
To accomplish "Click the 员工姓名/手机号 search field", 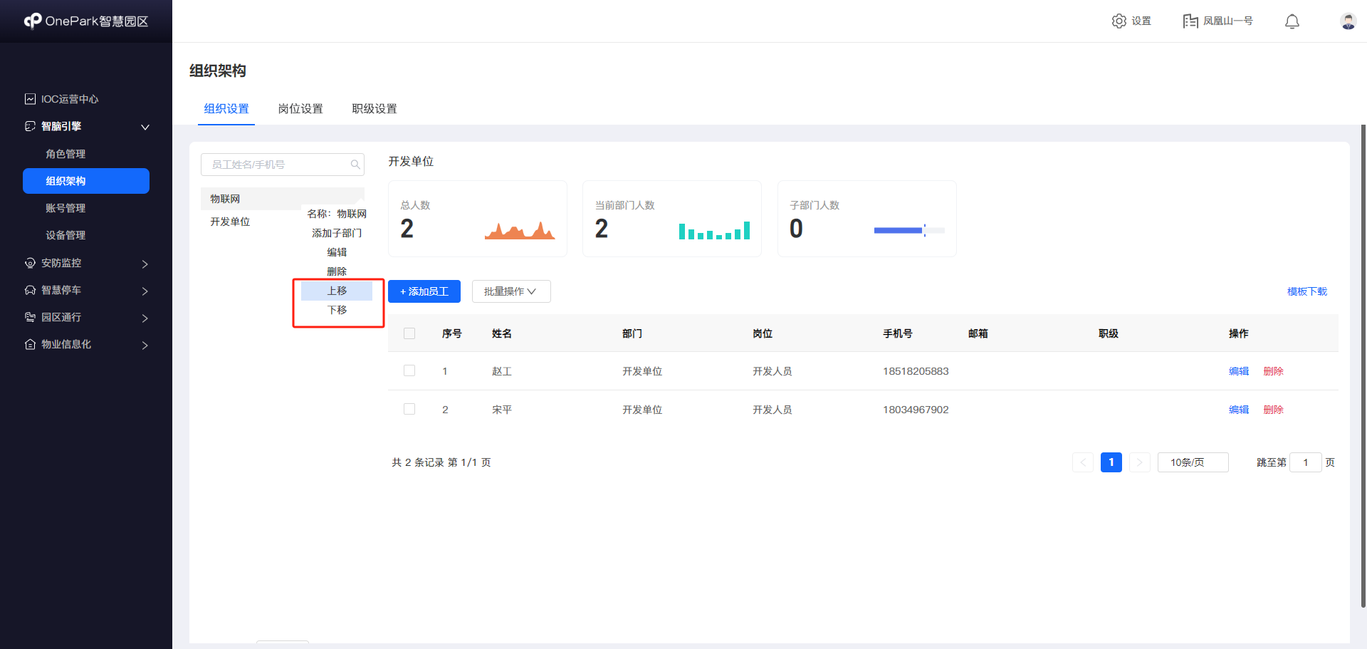I will click(283, 165).
